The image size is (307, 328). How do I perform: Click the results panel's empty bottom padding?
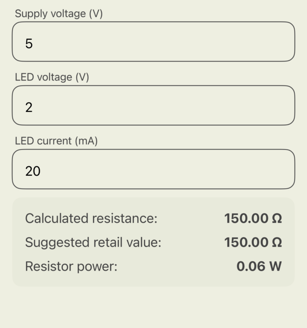pyautogui.click(x=153, y=281)
